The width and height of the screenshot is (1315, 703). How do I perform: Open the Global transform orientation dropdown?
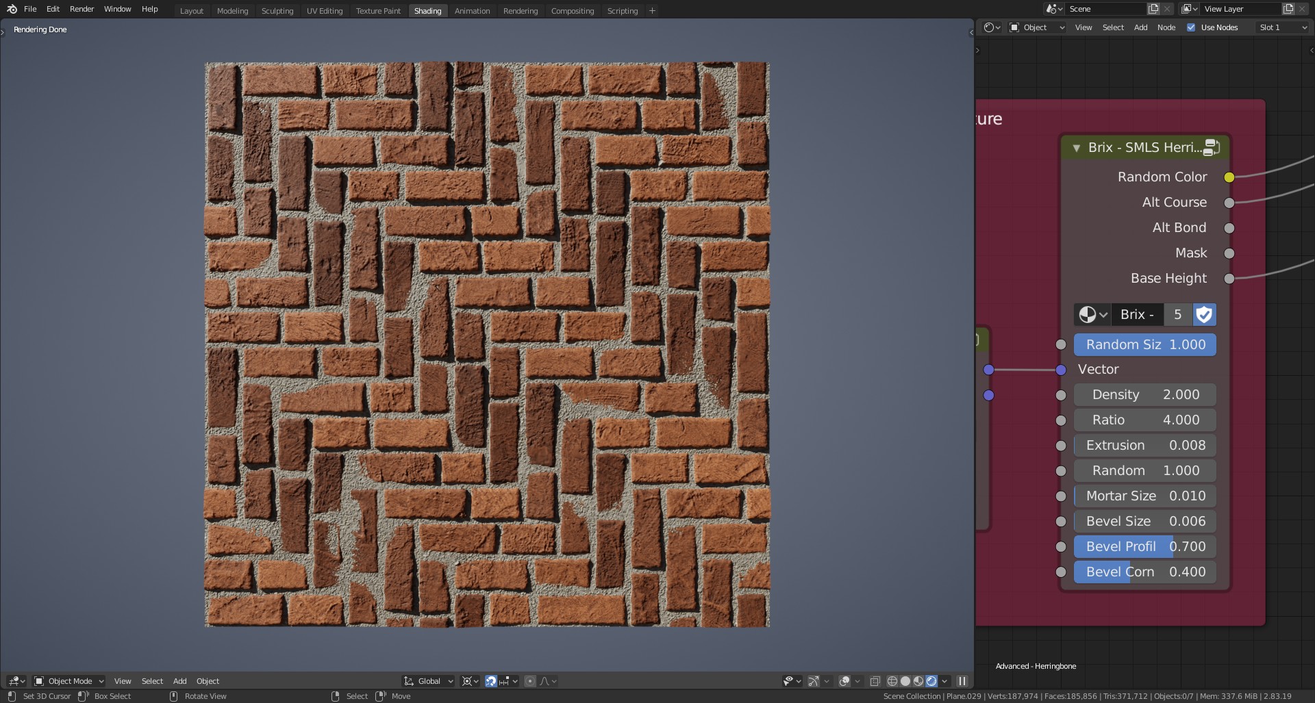(427, 681)
